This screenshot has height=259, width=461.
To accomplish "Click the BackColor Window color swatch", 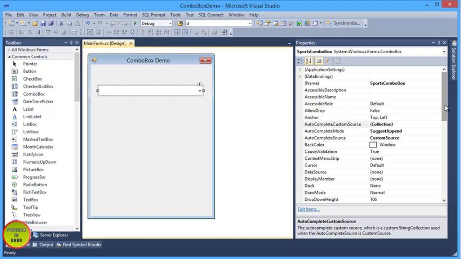I will (x=373, y=145).
